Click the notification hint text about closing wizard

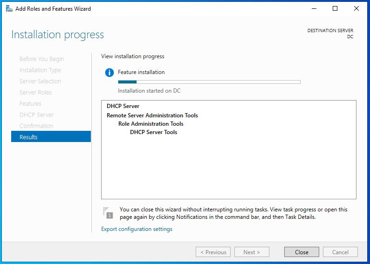coord(233,213)
